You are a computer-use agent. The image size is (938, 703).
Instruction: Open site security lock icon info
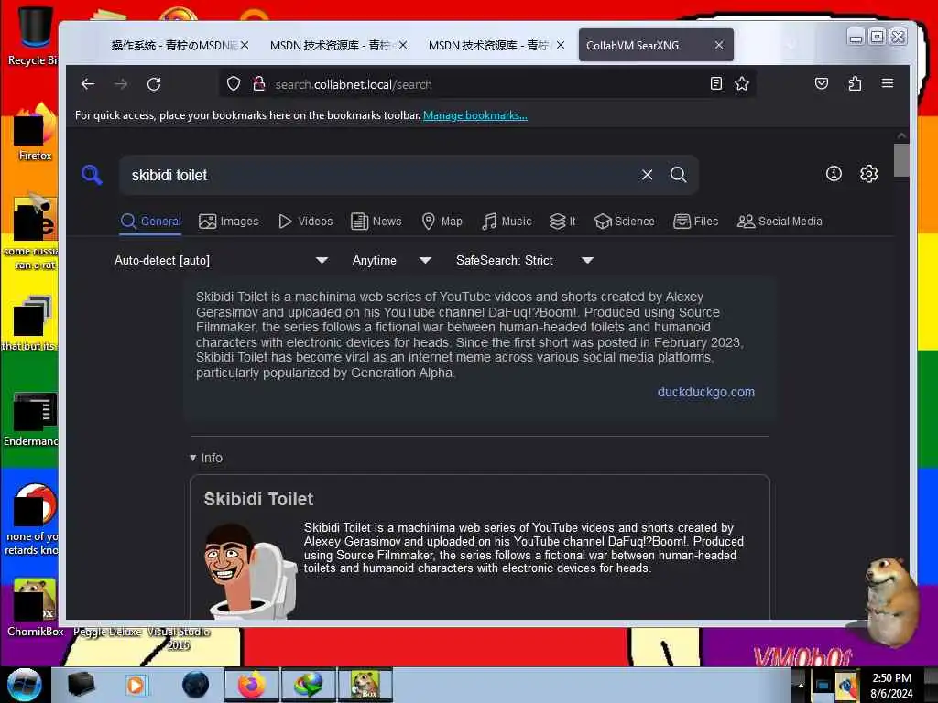coord(258,84)
